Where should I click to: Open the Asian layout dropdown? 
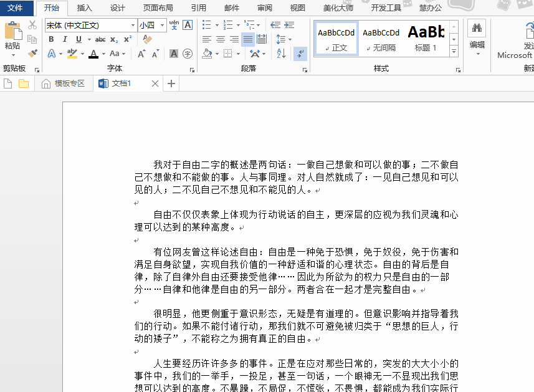point(264,54)
